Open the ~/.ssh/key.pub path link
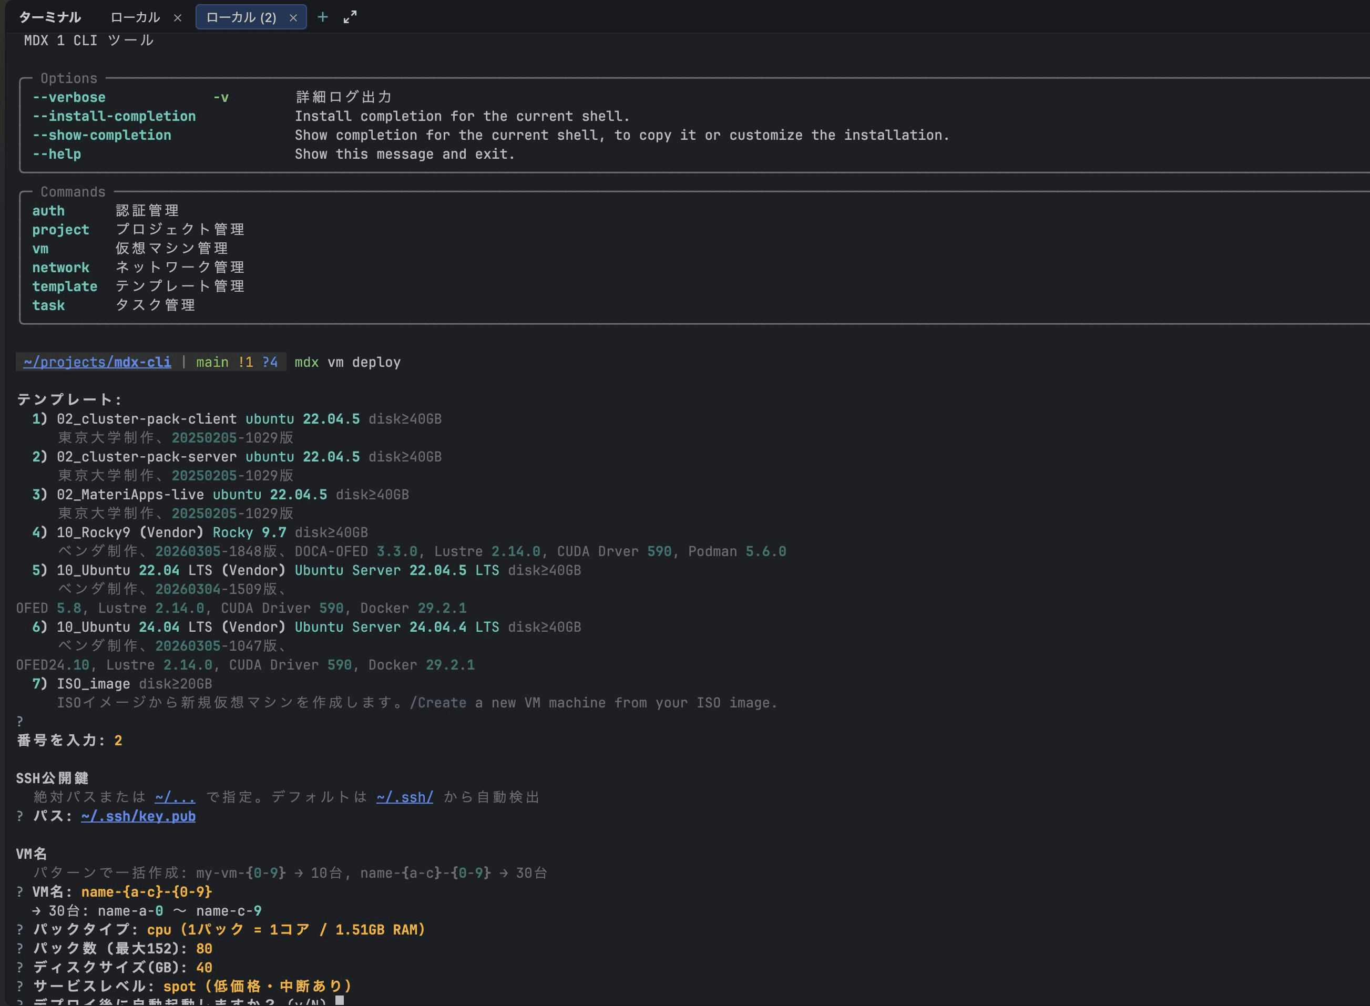The width and height of the screenshot is (1370, 1006). [138, 816]
